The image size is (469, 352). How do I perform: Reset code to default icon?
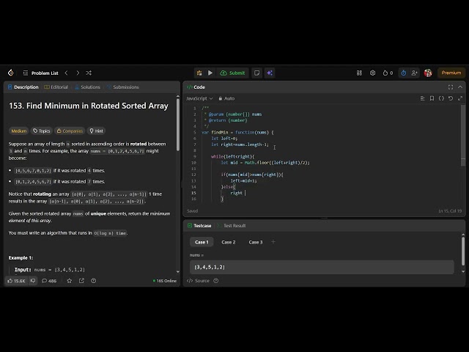pyautogui.click(x=451, y=98)
